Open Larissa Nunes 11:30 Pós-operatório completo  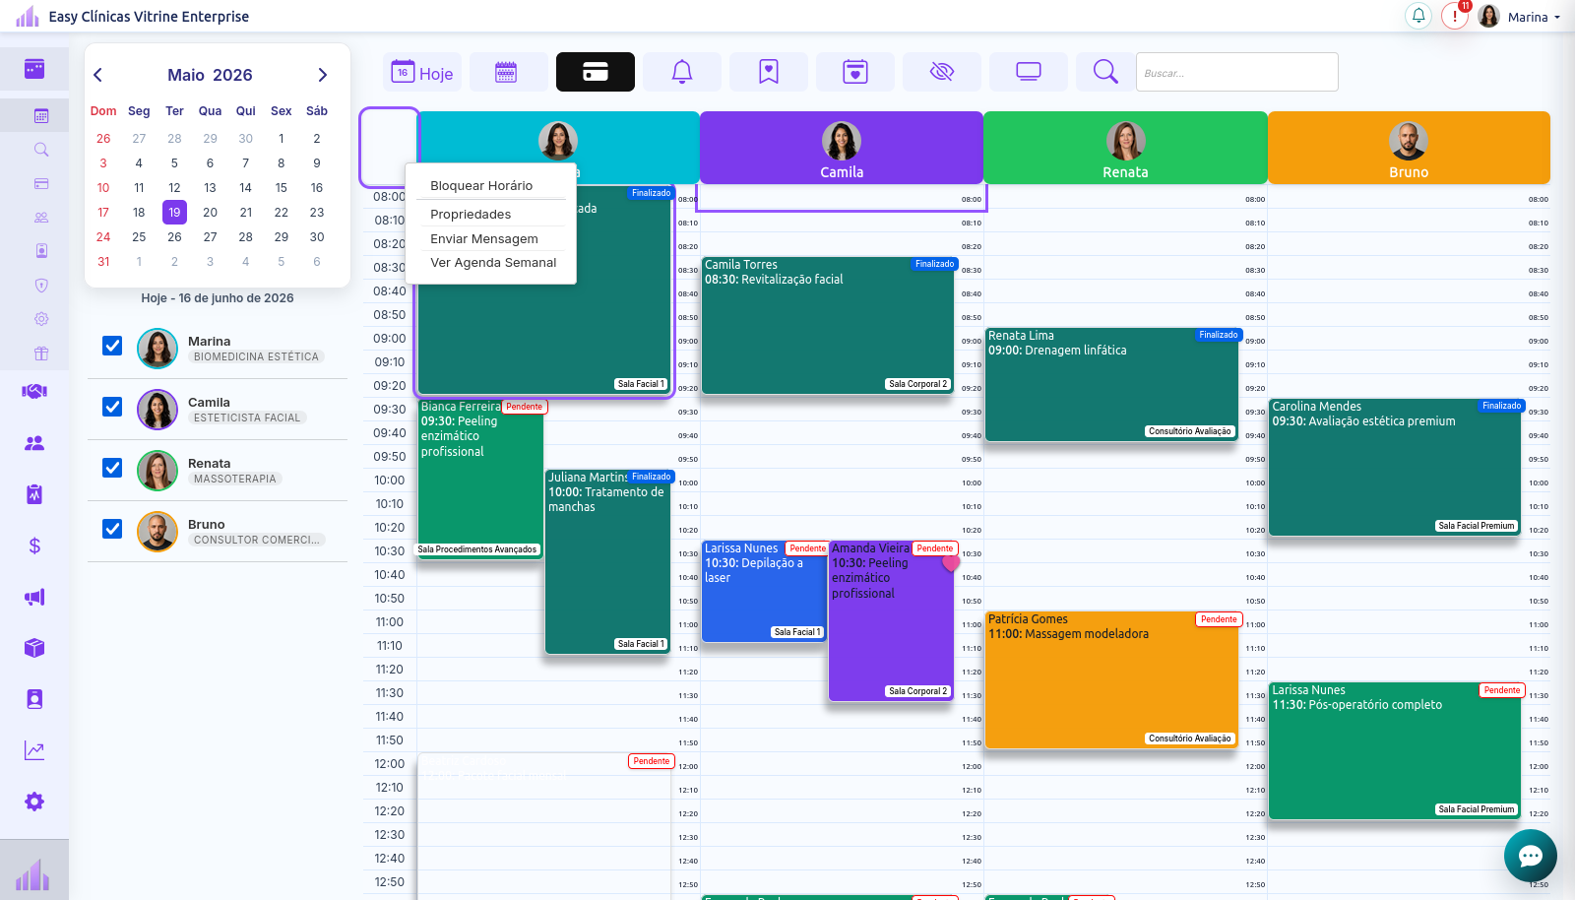coord(1396,750)
